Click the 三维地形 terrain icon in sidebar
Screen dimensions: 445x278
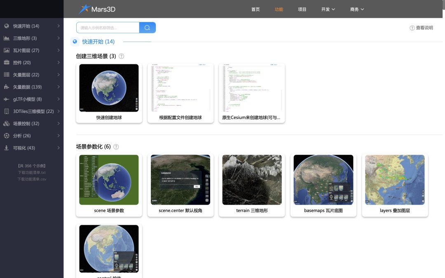coord(7,38)
